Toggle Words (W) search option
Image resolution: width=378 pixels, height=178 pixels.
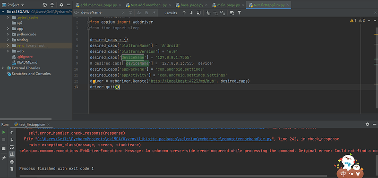tap(146, 13)
